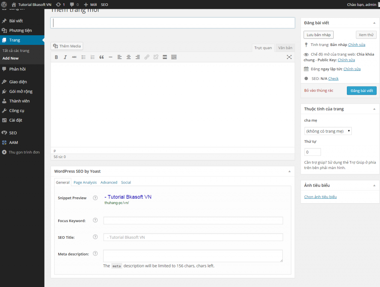Viewport: 380px width, 287px height.
Task: Click the page title input field
Action: (173, 23)
